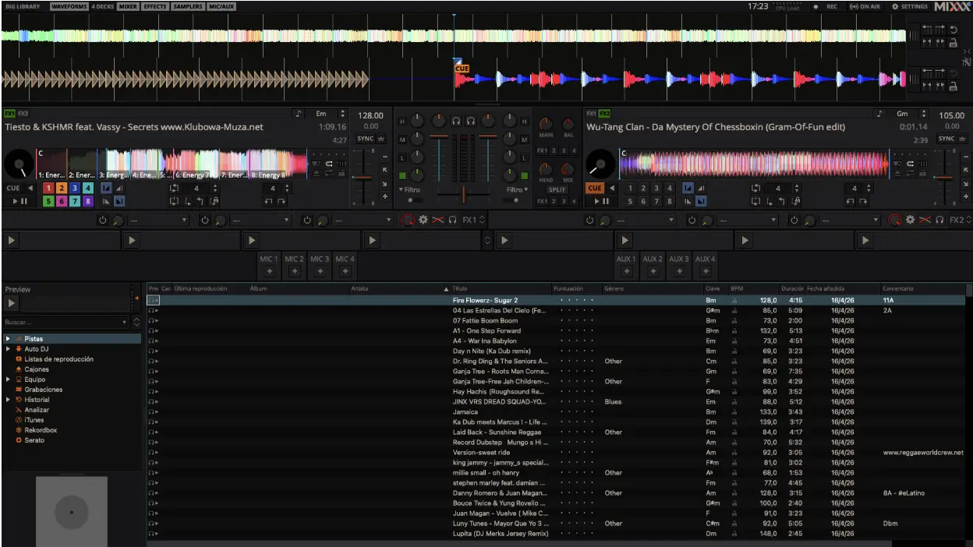Toggle EFFECTS section
This screenshot has width=973, height=547.
155,6
